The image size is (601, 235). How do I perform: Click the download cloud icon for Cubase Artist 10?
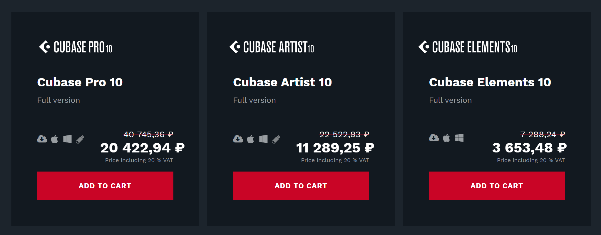(238, 139)
